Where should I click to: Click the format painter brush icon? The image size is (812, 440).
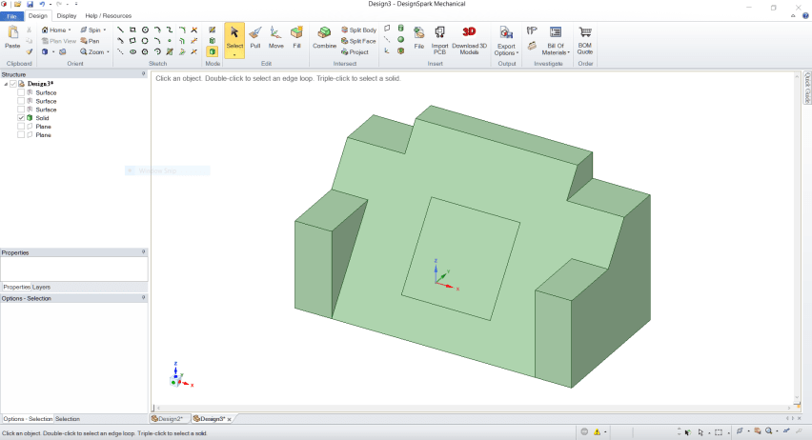coord(30,51)
